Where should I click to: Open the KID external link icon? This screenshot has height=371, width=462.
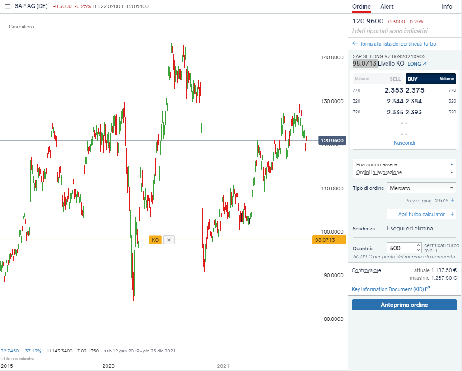[x=428, y=289]
